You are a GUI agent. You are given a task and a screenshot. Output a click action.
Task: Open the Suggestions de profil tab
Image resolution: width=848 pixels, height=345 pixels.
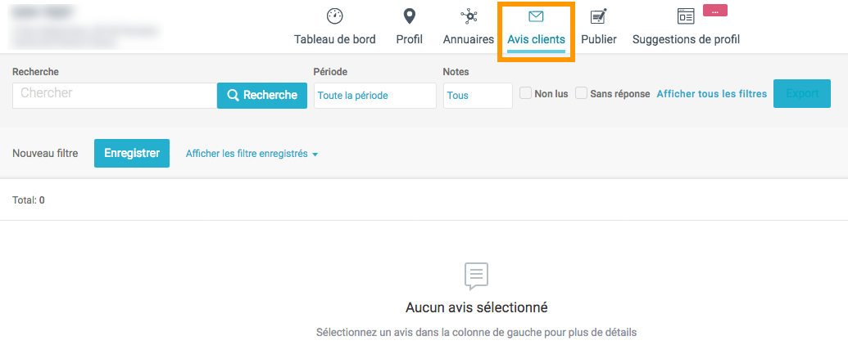(x=686, y=39)
